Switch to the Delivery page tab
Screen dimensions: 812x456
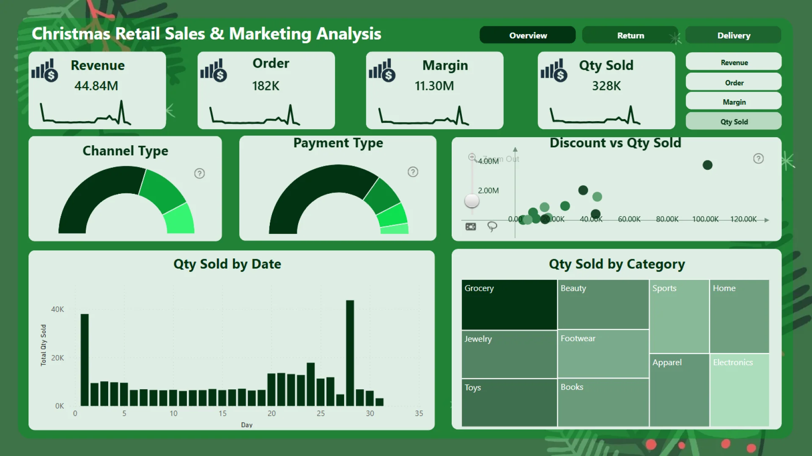pos(733,35)
